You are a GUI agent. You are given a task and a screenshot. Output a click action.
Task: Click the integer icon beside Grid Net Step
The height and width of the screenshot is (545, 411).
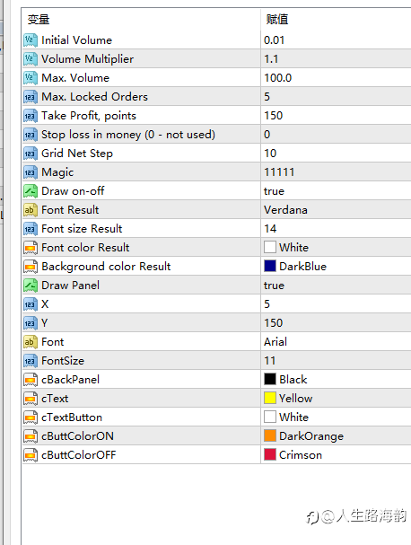coord(31,154)
